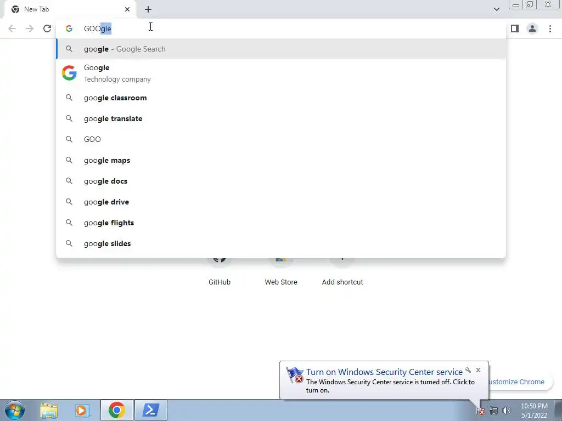562x421 pixels.
Task: Select the Google Technology company suggestion
Action: [x=281, y=73]
